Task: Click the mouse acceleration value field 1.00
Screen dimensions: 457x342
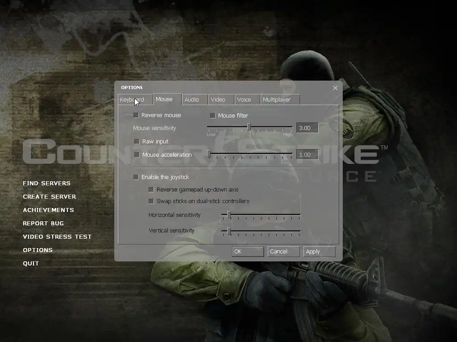Action: (307, 155)
